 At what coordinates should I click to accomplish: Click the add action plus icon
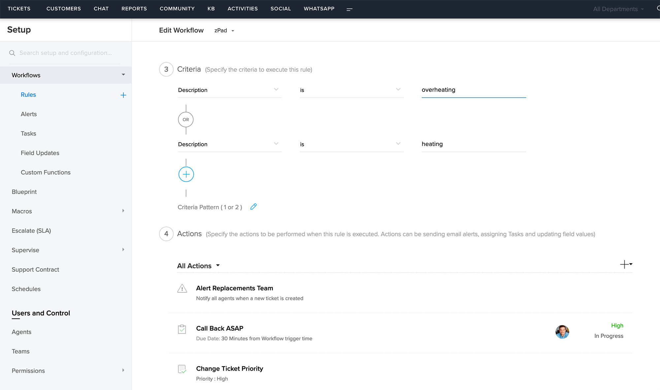[x=624, y=264]
